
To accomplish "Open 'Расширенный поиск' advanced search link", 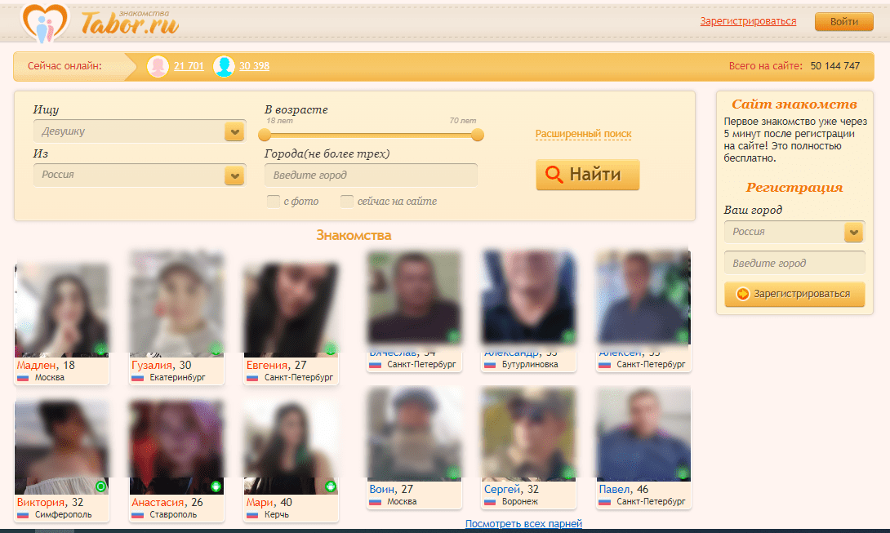I will (583, 134).
